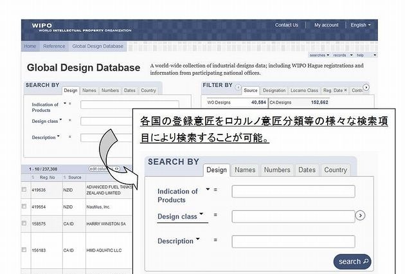Switch to Names tab in small SEARCH BY panel

(89, 91)
